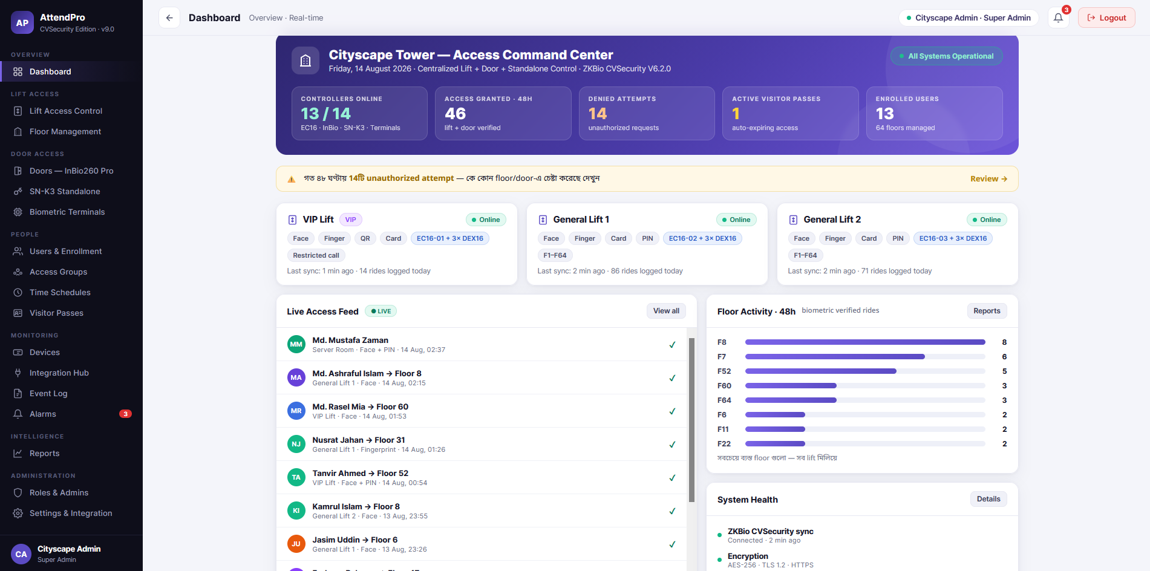Screen dimensions: 1150x571
Task: Click the Active Visitor Passes card
Action: tap(790, 113)
